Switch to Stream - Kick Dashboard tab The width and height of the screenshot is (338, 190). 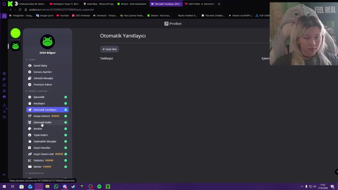[132, 4]
